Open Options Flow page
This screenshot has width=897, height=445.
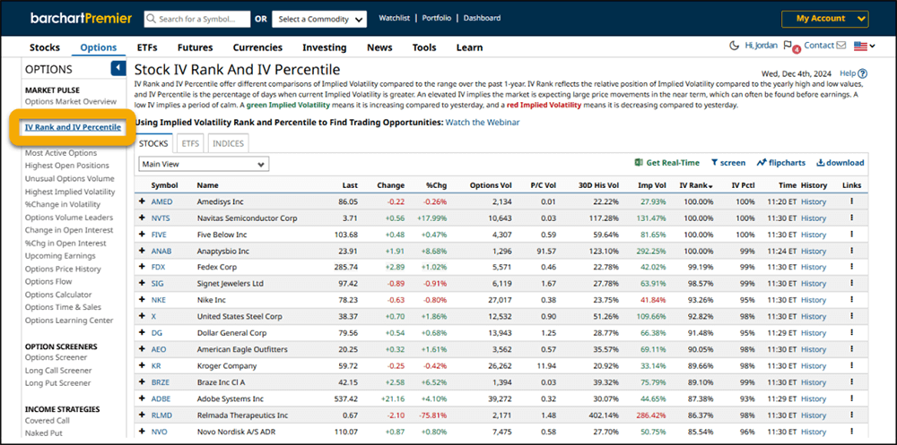click(48, 282)
